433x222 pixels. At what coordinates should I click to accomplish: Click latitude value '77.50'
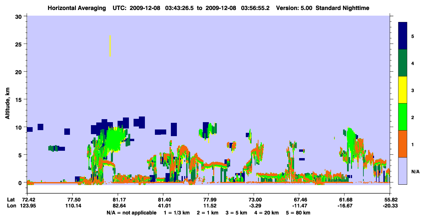coord(73,199)
